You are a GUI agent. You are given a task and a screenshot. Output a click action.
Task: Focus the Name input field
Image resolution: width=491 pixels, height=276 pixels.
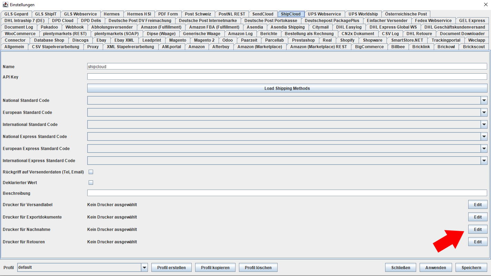pos(287,66)
